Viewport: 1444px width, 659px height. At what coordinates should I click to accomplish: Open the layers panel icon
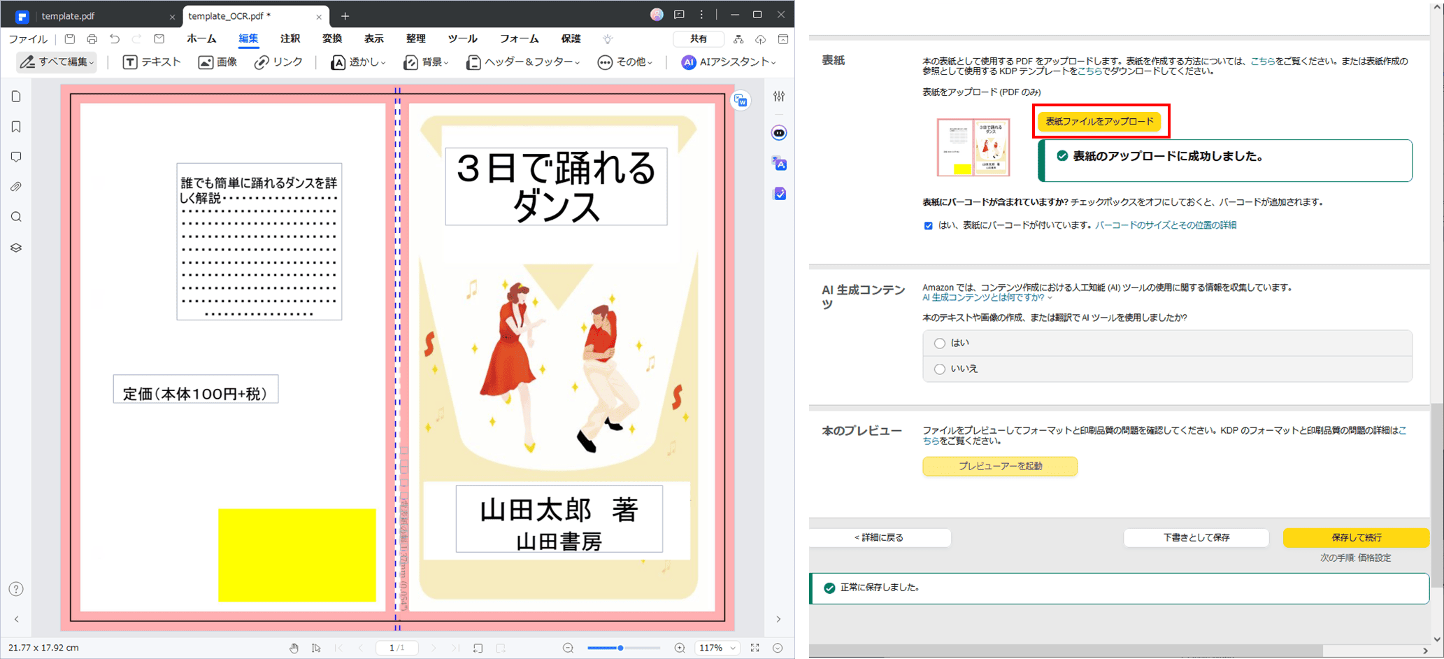click(16, 248)
